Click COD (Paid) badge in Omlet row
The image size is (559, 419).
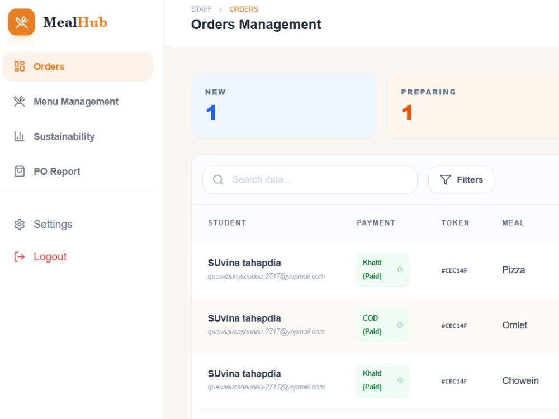382,325
